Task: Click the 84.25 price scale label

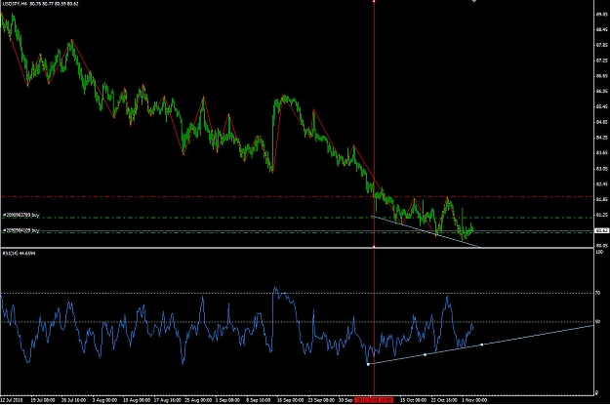Action: (601, 138)
